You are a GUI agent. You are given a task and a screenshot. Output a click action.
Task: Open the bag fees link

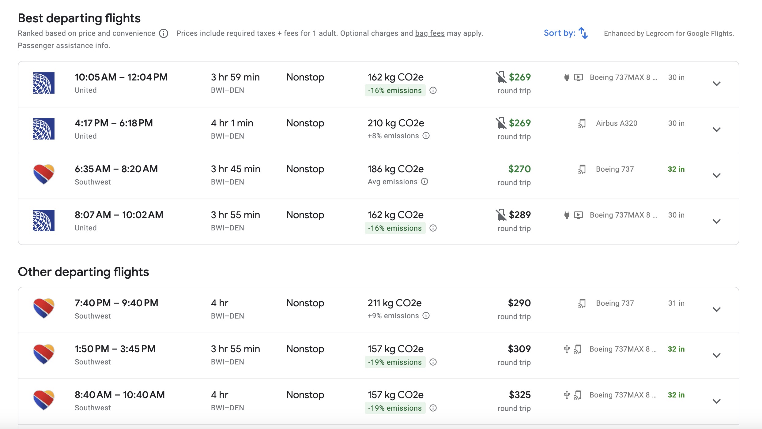tap(429, 33)
